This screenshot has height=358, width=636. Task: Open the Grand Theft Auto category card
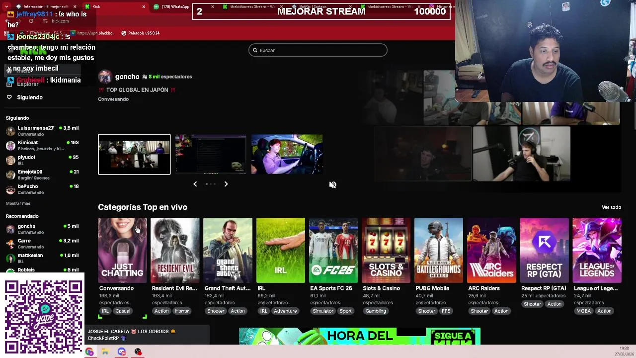tap(228, 250)
